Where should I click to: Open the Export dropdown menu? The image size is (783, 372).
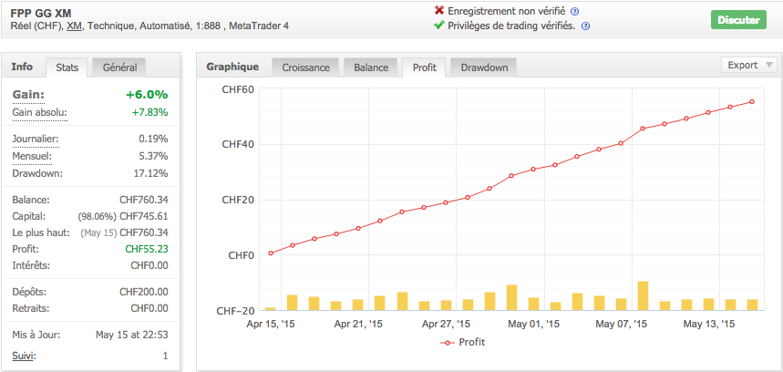point(749,65)
